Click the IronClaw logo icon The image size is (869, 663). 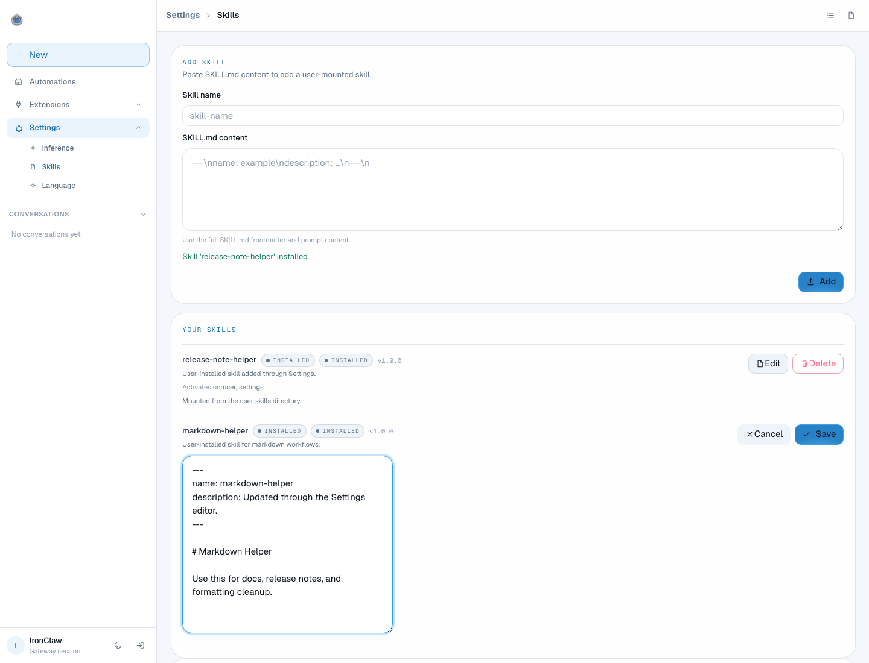coord(17,20)
